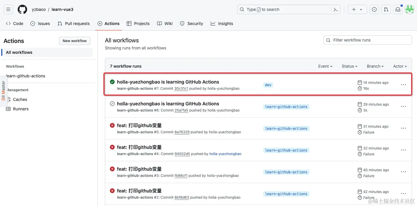Open the yzbaoo owner link
The image size is (417, 206).
click(x=39, y=9)
